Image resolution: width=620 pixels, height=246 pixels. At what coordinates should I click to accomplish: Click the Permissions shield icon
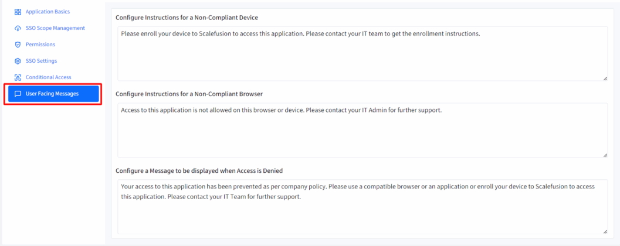point(18,45)
